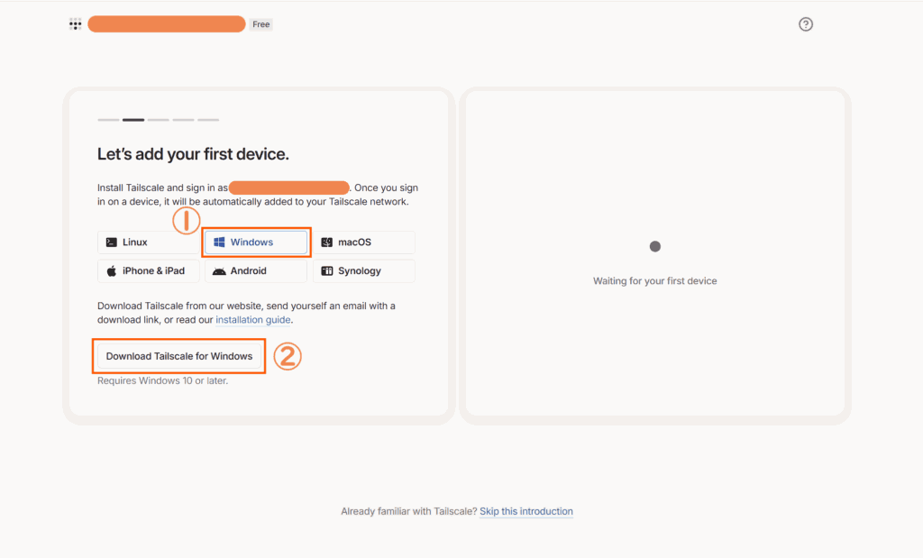Go to the first onboarding progress step
This screenshot has height=558, width=923.
point(108,120)
